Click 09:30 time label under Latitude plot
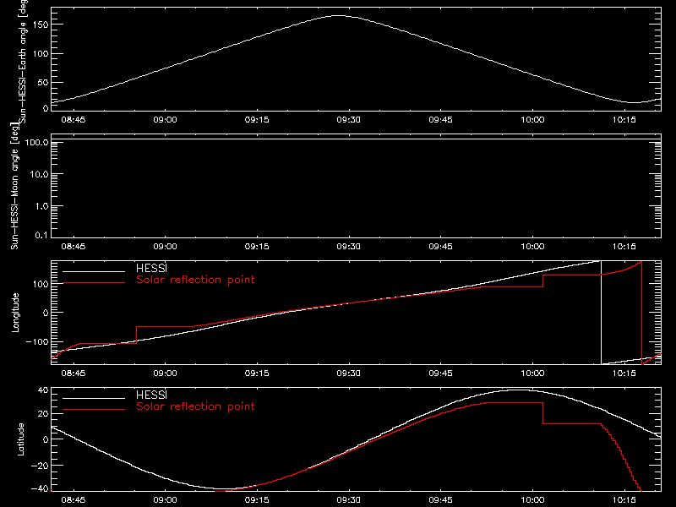This screenshot has width=676, height=507. tap(348, 499)
